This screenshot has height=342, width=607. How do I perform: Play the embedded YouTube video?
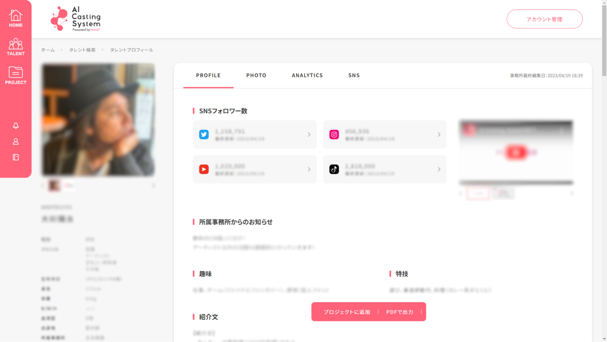click(516, 152)
